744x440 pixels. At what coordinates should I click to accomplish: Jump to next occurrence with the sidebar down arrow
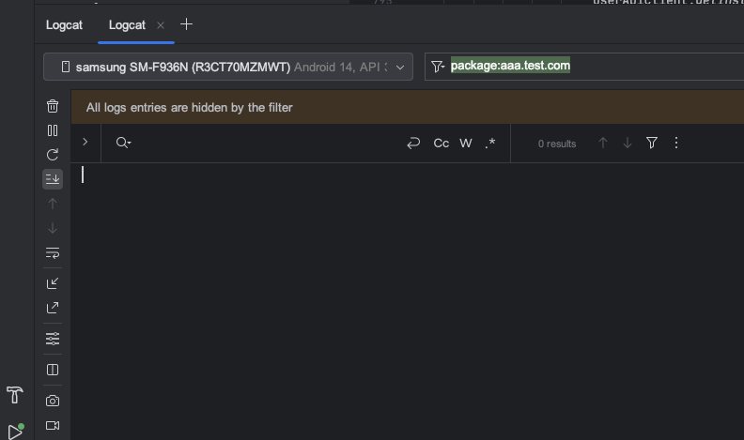(53, 228)
